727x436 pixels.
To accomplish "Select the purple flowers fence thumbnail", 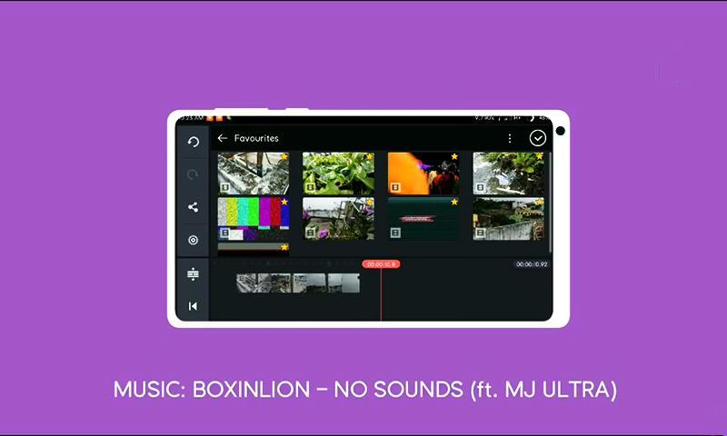I will pyautogui.click(x=338, y=219).
